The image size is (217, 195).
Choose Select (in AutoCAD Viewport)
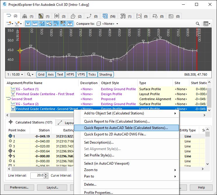(126, 163)
